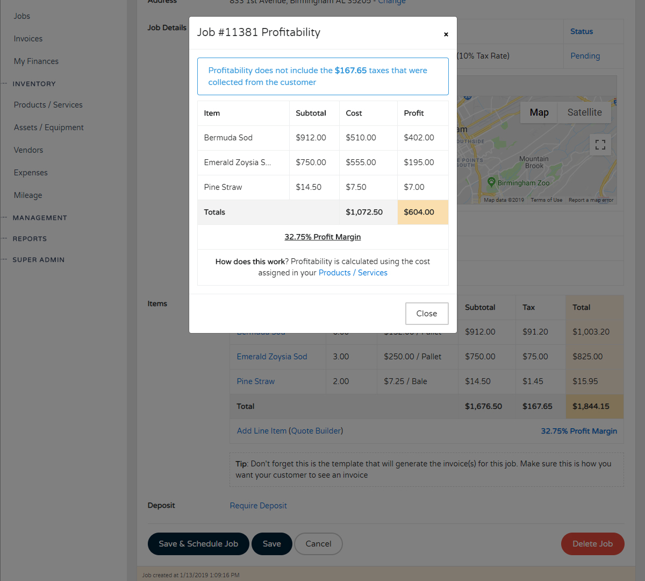
Task: Expand the MANAGEMENT sidebar section
Action: pos(40,217)
